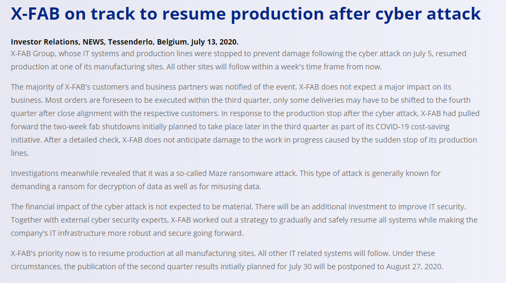This screenshot has width=506, height=283.
Task: Click the term 'COVID-19 cost-saving' in text
Action: [413, 127]
